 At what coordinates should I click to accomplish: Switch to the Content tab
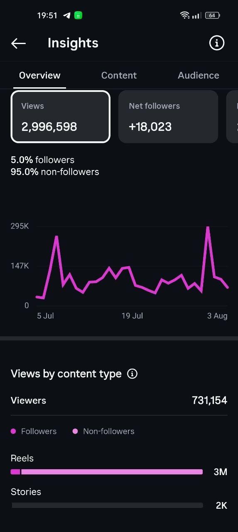tap(119, 75)
